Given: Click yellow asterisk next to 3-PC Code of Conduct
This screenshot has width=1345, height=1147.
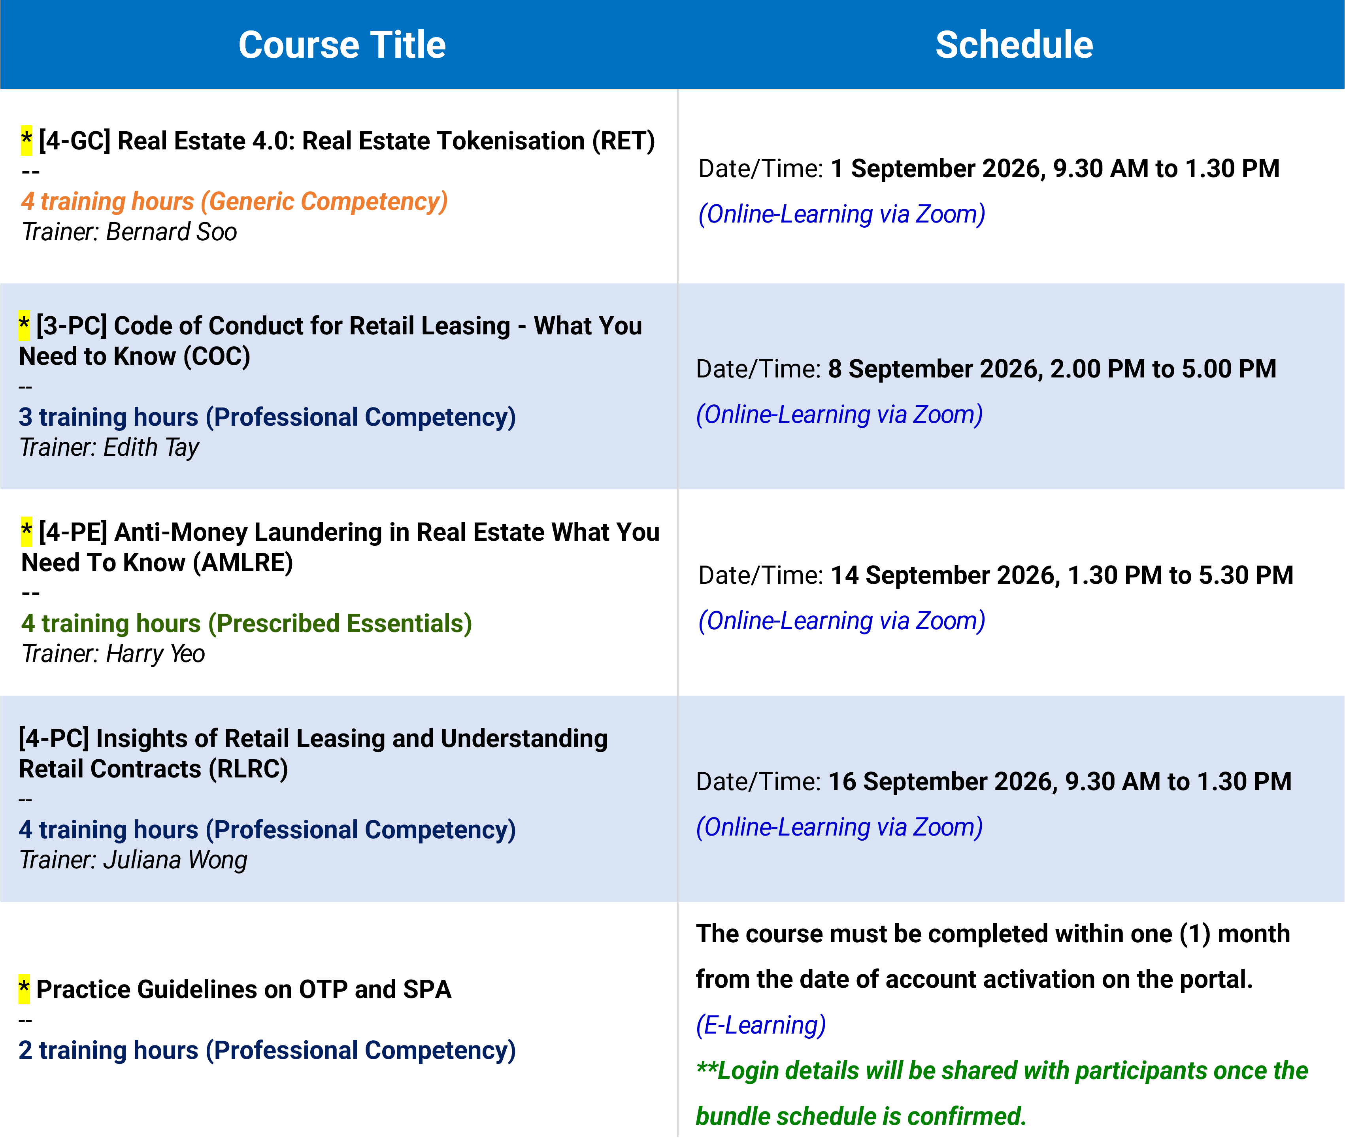Looking at the screenshot, I should pyautogui.click(x=24, y=325).
